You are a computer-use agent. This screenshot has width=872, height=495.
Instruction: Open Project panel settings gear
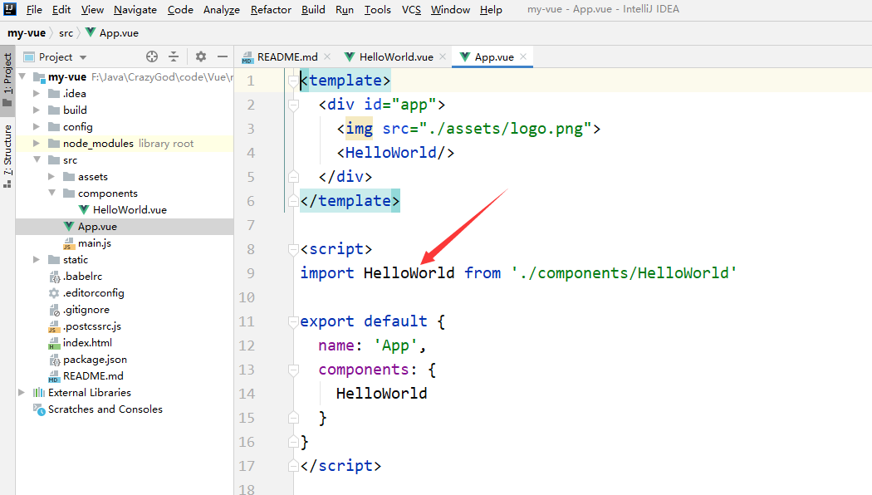[x=201, y=56]
